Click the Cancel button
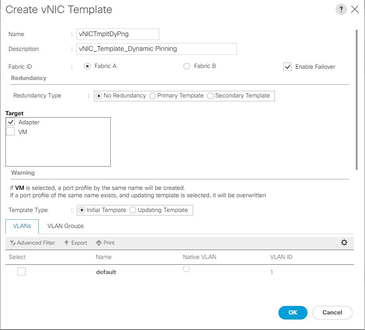Image resolution: width=365 pixels, height=330 pixels. point(332,313)
